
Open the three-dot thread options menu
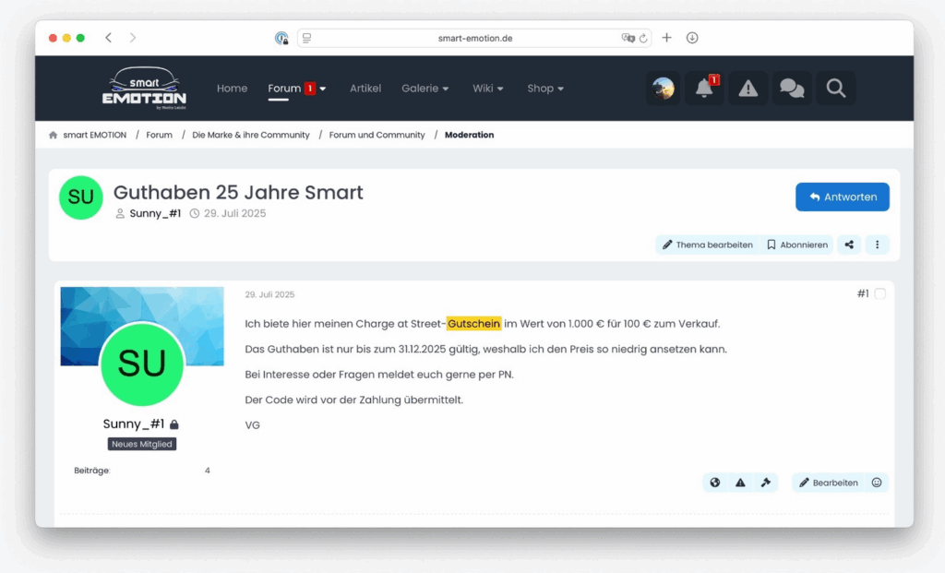tap(877, 245)
